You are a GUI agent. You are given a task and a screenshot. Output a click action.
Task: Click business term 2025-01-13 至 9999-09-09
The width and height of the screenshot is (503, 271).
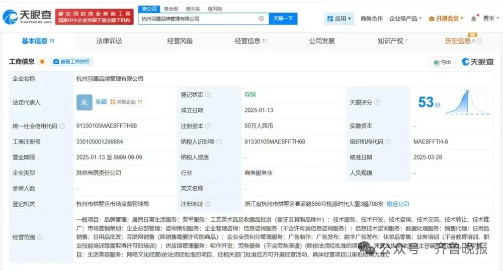109,157
